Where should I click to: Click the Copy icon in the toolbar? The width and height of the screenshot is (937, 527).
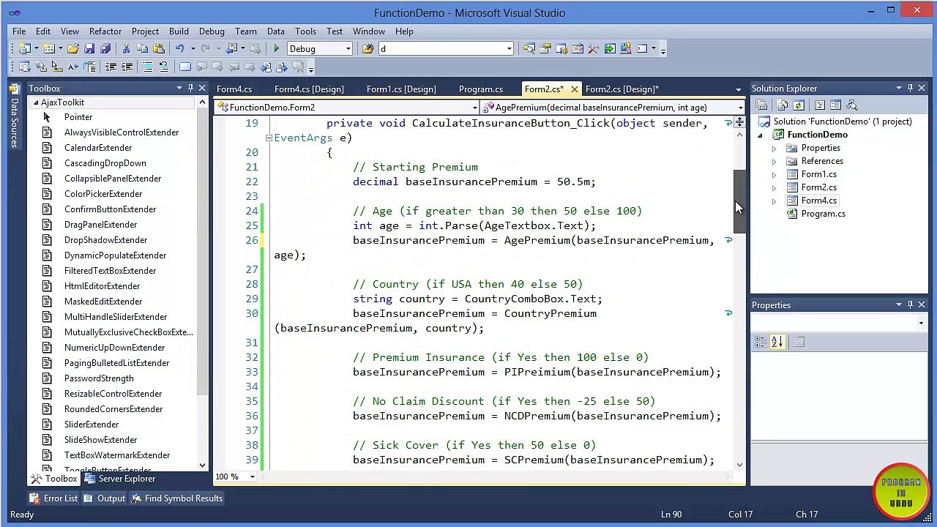coord(142,48)
